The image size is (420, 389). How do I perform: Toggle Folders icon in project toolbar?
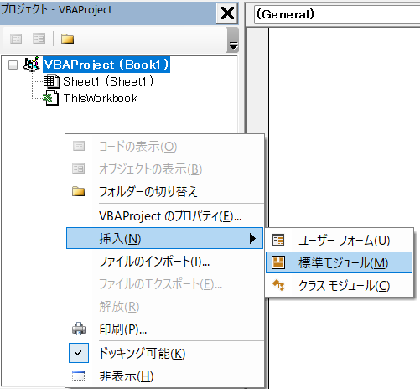[x=67, y=39]
